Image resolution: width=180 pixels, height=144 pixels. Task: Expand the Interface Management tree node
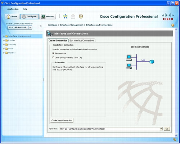click(x=4, y=36)
